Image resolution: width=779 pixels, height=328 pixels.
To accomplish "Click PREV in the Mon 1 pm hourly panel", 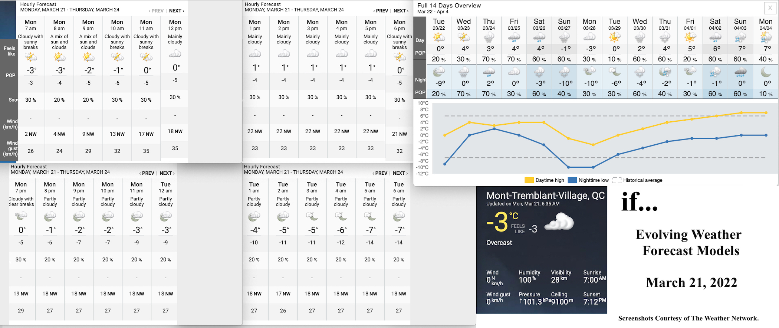I will click(381, 11).
